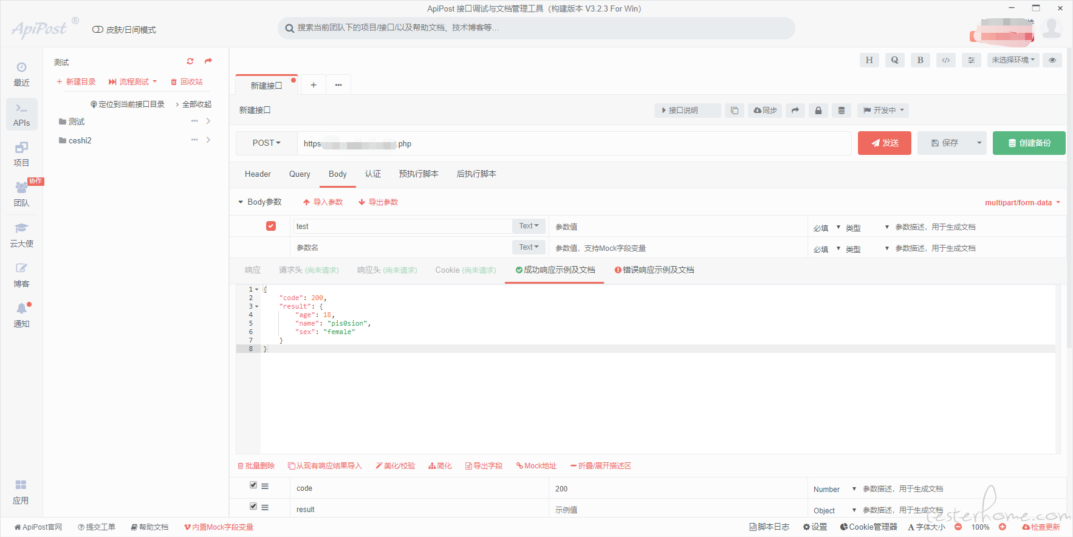
Task: Click the share arrow next to 同步
Action: coord(795,111)
